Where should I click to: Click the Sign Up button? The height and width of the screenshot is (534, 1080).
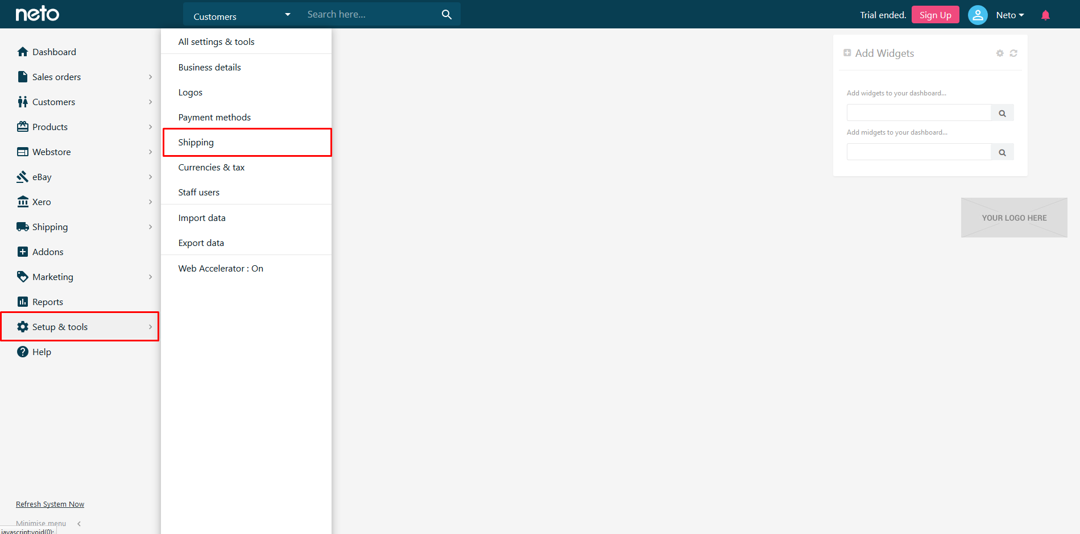pyautogui.click(x=935, y=15)
